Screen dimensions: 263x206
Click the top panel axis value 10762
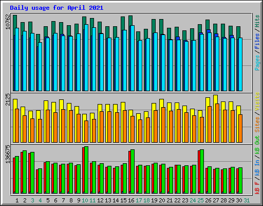pyautogui.click(x=8, y=22)
